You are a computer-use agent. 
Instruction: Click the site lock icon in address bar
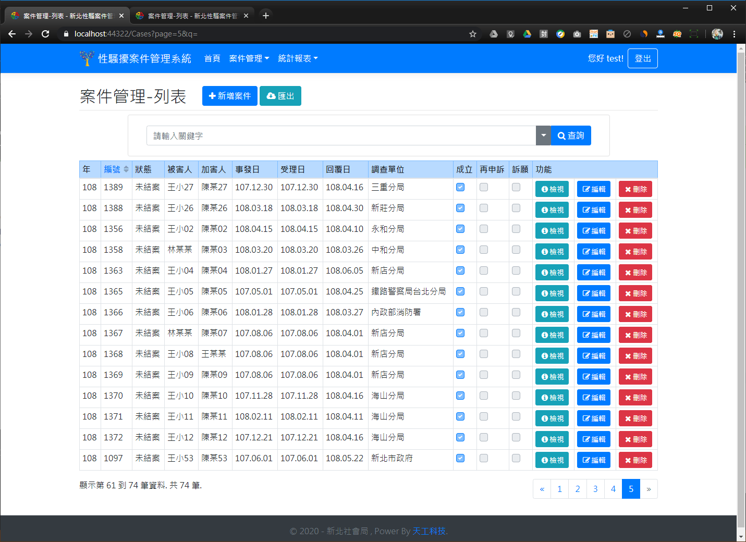[66, 34]
